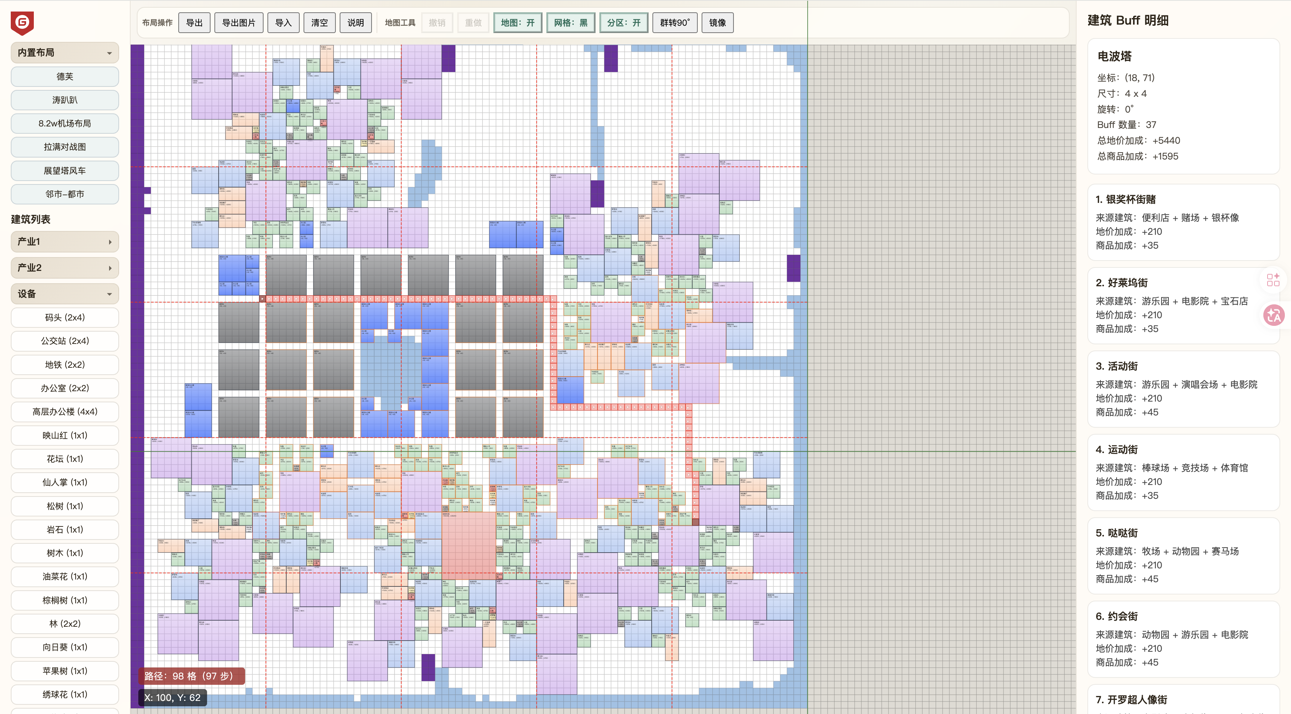Open the 说明 help button
The width and height of the screenshot is (1291, 714).
tap(355, 23)
